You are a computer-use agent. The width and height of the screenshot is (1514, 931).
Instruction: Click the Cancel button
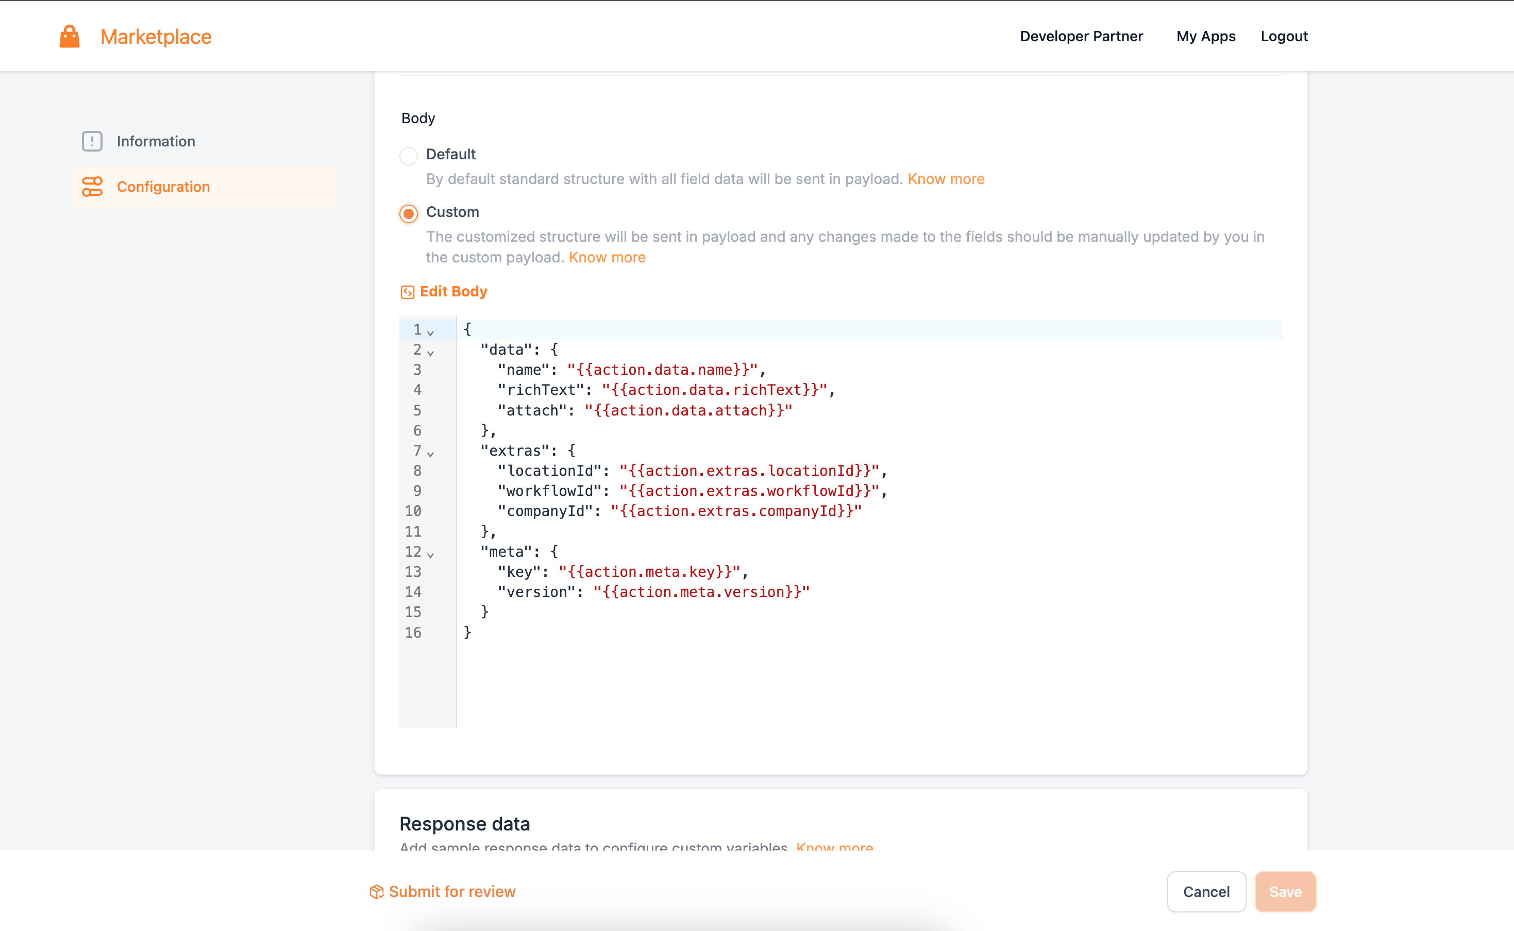tap(1206, 892)
